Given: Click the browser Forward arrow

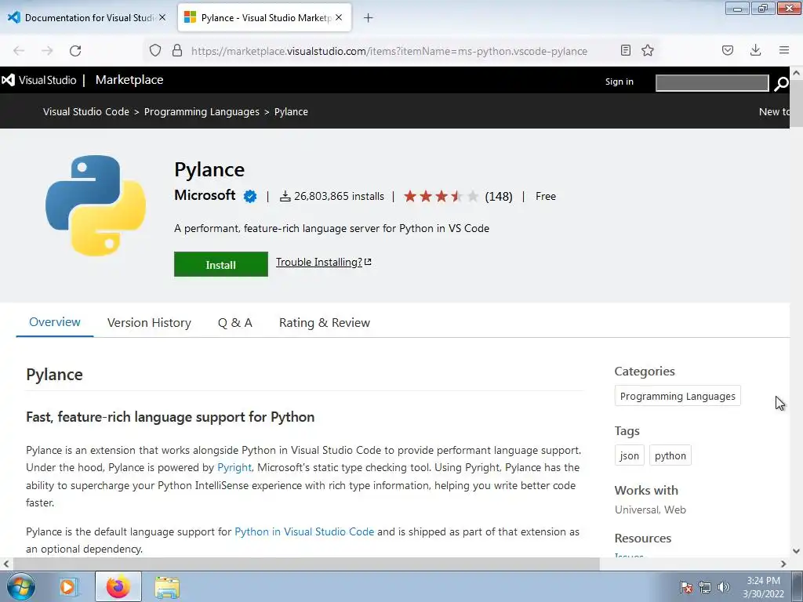Looking at the screenshot, I should pyautogui.click(x=47, y=51).
